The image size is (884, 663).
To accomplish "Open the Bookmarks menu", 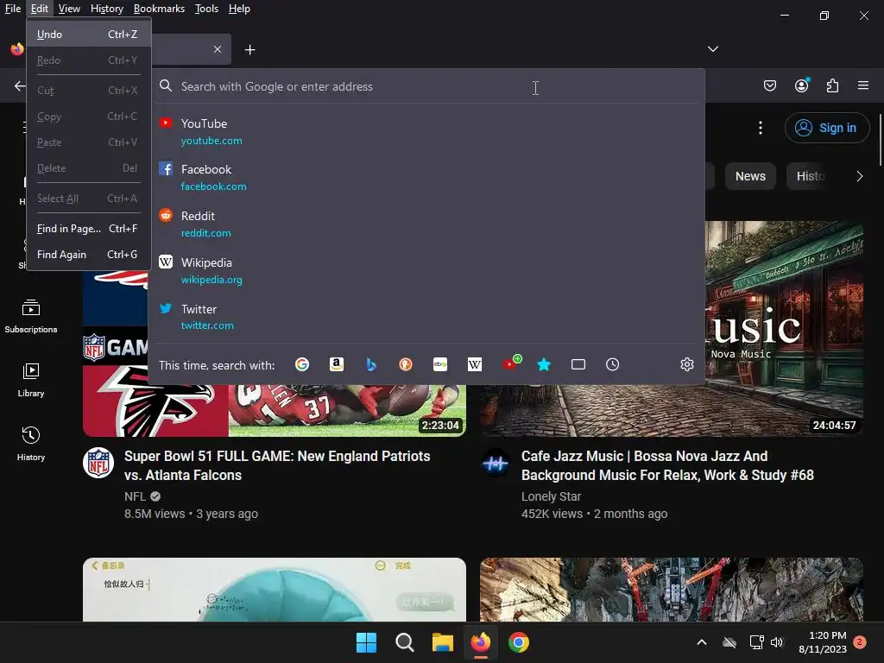I will pyautogui.click(x=159, y=9).
